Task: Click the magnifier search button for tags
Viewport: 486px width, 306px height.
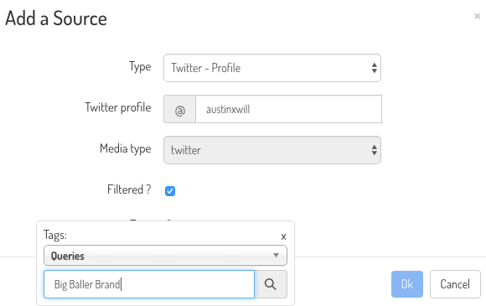Action: 271,284
